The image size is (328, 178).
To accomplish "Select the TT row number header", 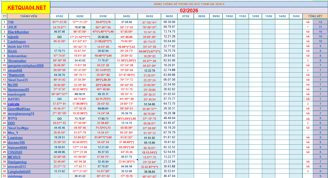I will pos(4,16).
